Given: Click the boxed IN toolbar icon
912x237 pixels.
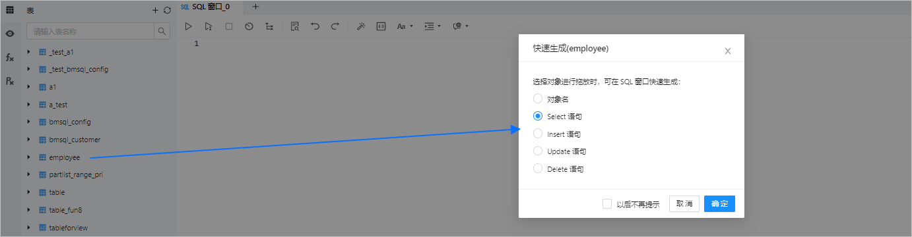Looking at the screenshot, I should 381,26.
